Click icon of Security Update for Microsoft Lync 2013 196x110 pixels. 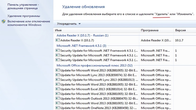(x=57, y=80)
